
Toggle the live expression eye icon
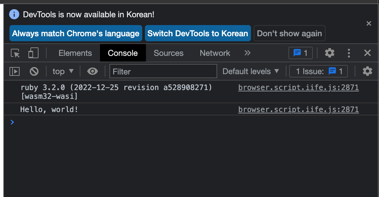pyautogui.click(x=92, y=71)
